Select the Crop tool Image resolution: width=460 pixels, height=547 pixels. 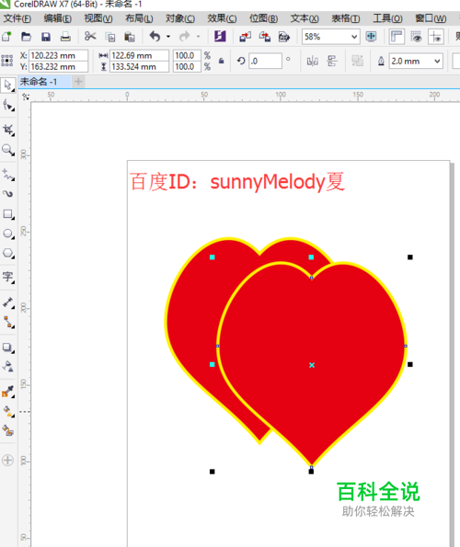click(x=8, y=130)
